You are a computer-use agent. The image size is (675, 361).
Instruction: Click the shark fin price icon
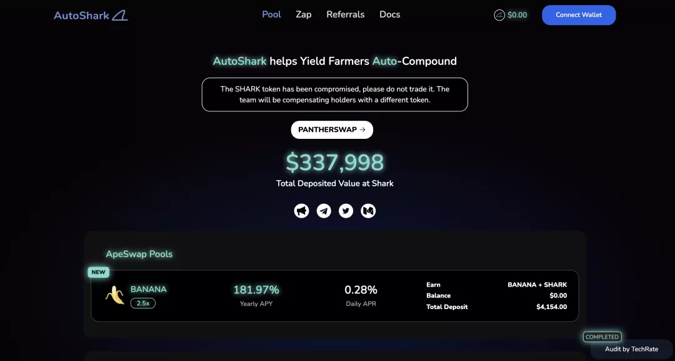point(499,15)
